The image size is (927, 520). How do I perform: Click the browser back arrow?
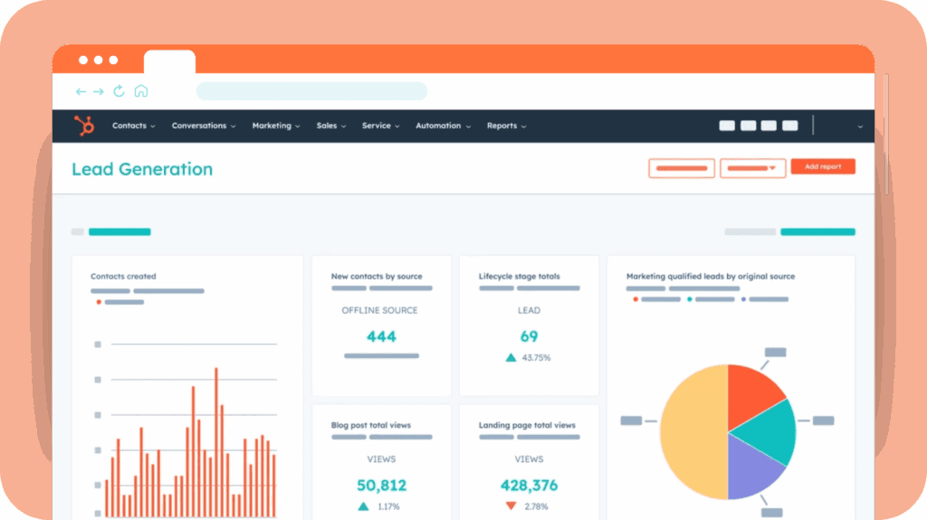coord(81,91)
